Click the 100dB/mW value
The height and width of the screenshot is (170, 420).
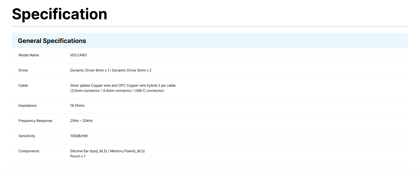[x=79, y=136]
